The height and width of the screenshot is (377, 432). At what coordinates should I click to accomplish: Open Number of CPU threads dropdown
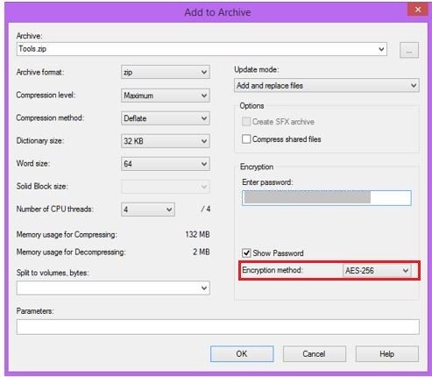[148, 210]
